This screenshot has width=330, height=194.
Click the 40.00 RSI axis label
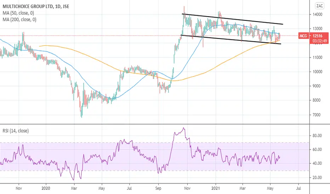[x=317, y=163]
